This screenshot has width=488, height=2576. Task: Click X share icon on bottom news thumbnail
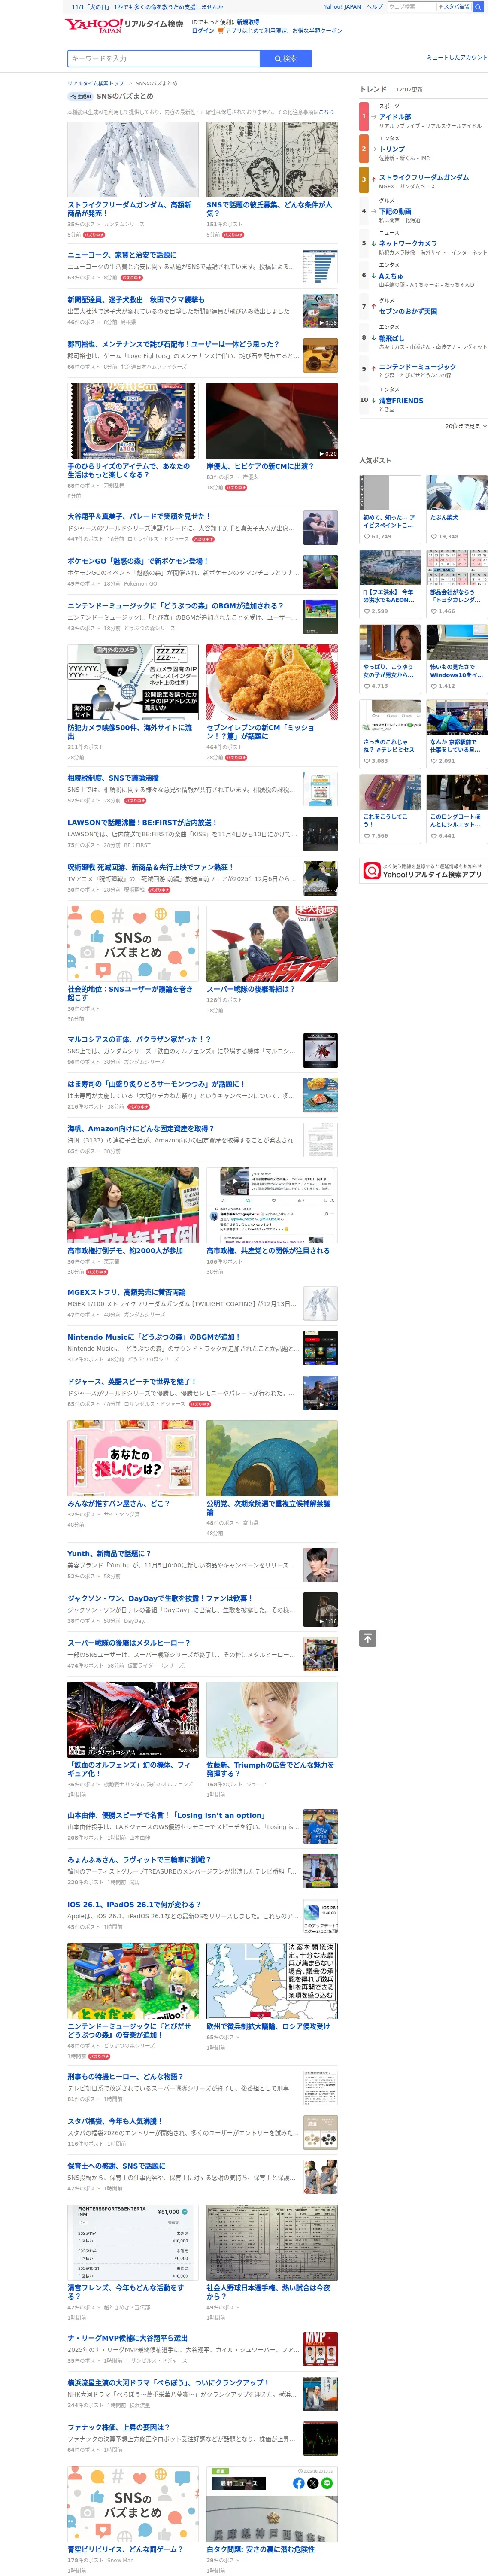pos(313,2483)
